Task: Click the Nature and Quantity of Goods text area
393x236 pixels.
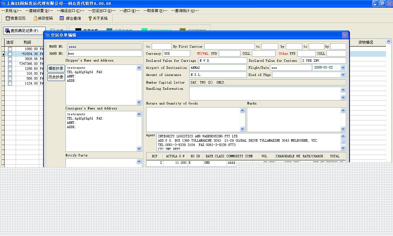Action: click(193, 120)
